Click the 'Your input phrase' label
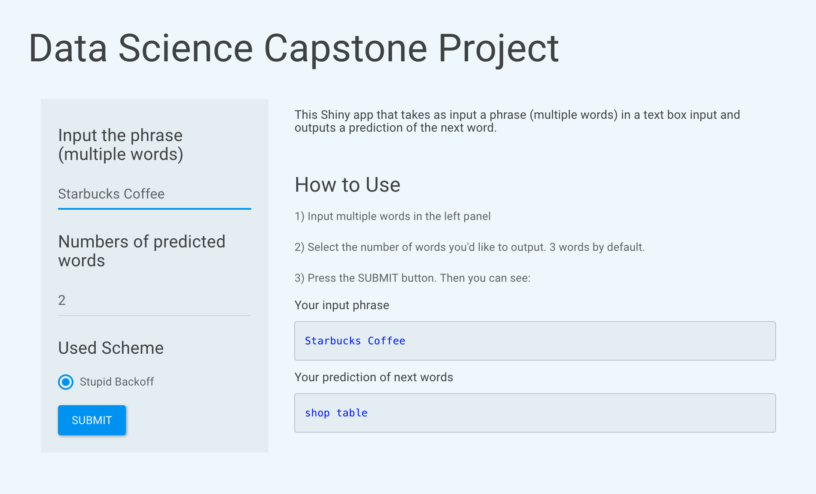Image resolution: width=816 pixels, height=494 pixels. 342,305
